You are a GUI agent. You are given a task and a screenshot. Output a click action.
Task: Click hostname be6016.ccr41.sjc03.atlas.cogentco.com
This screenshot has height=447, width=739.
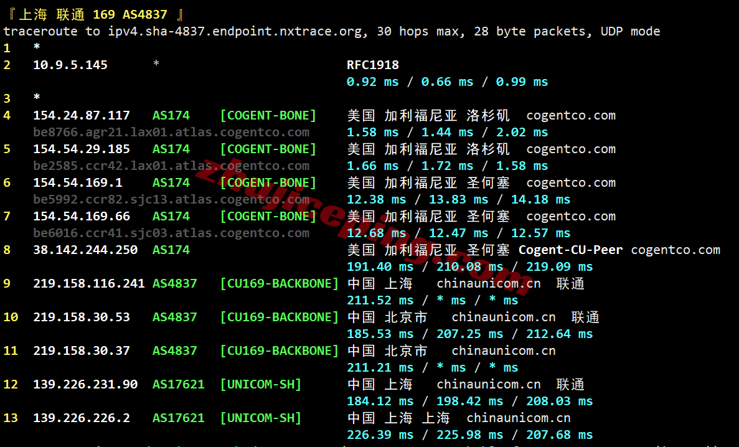(x=171, y=233)
